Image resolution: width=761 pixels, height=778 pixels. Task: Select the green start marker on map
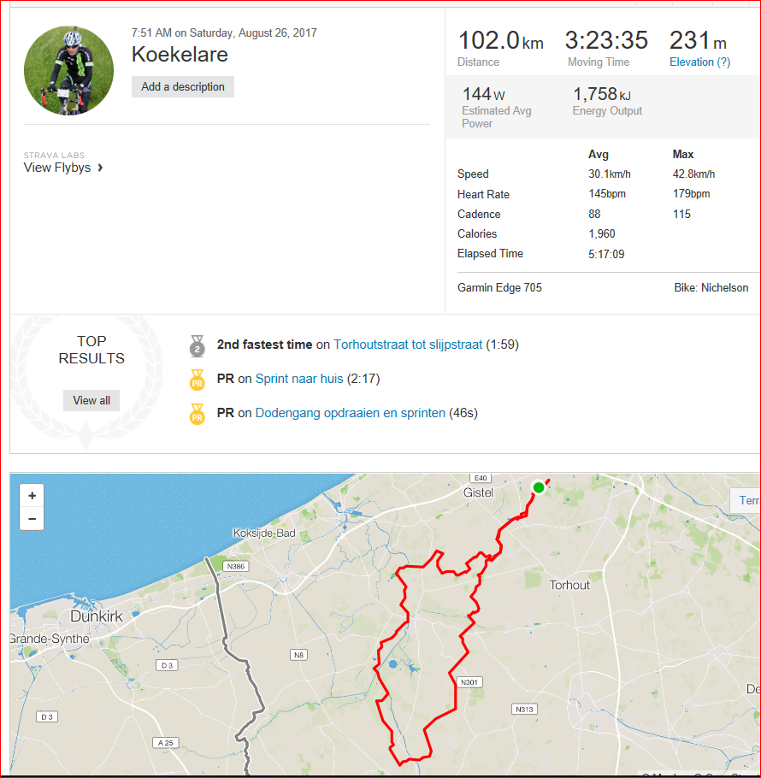(538, 487)
